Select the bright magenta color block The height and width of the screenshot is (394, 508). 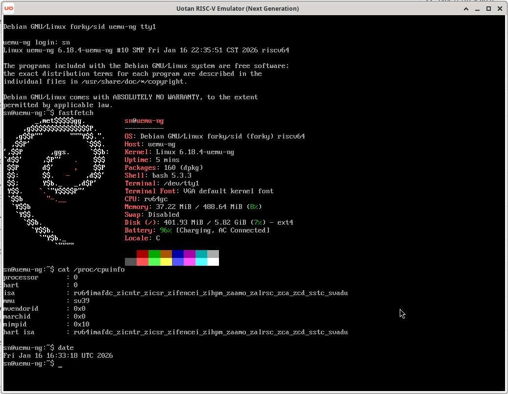(190, 262)
